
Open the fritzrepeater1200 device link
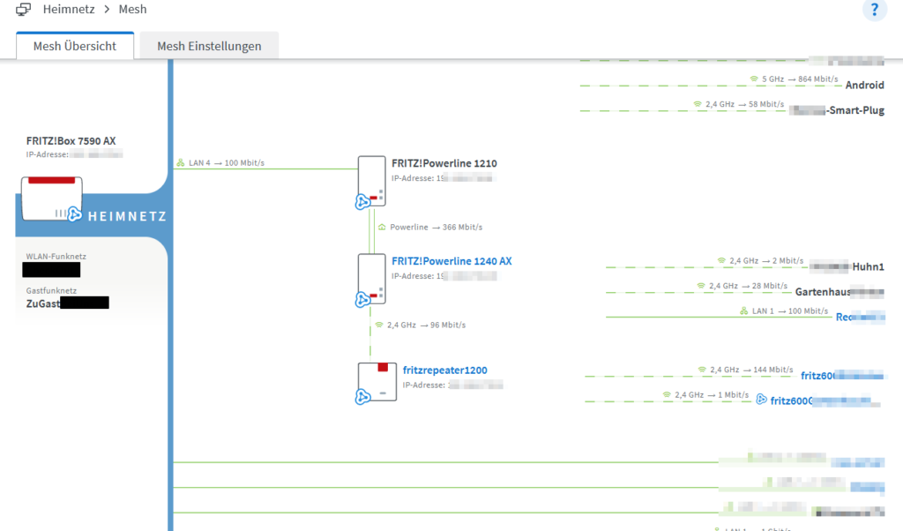pyautogui.click(x=444, y=370)
